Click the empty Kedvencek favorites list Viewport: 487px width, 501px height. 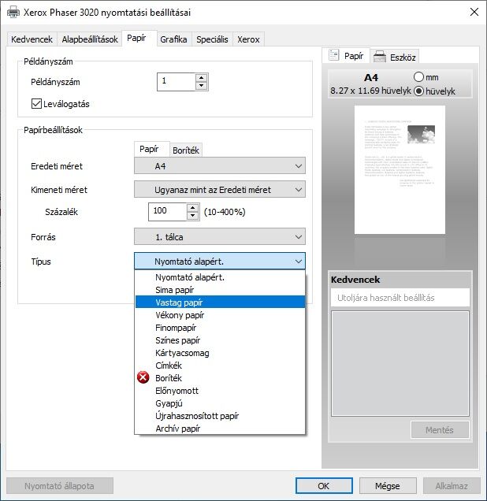[400, 363]
